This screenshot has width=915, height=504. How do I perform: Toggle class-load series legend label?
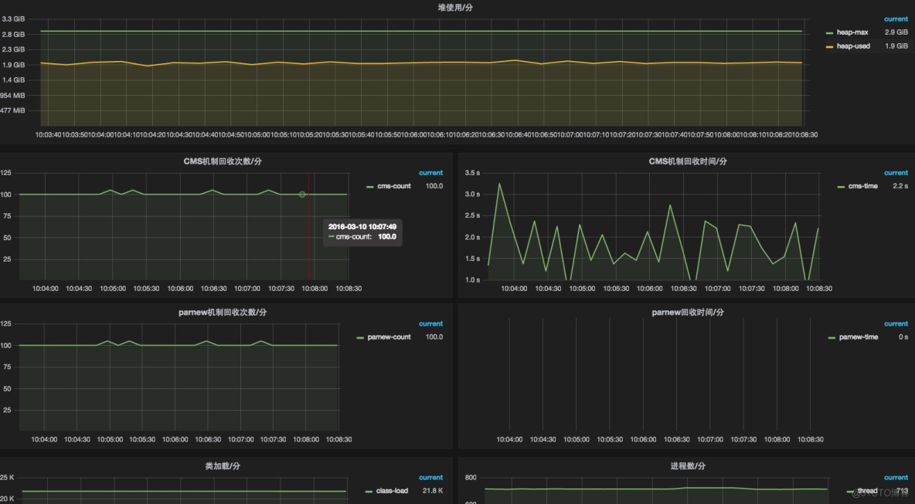click(392, 491)
